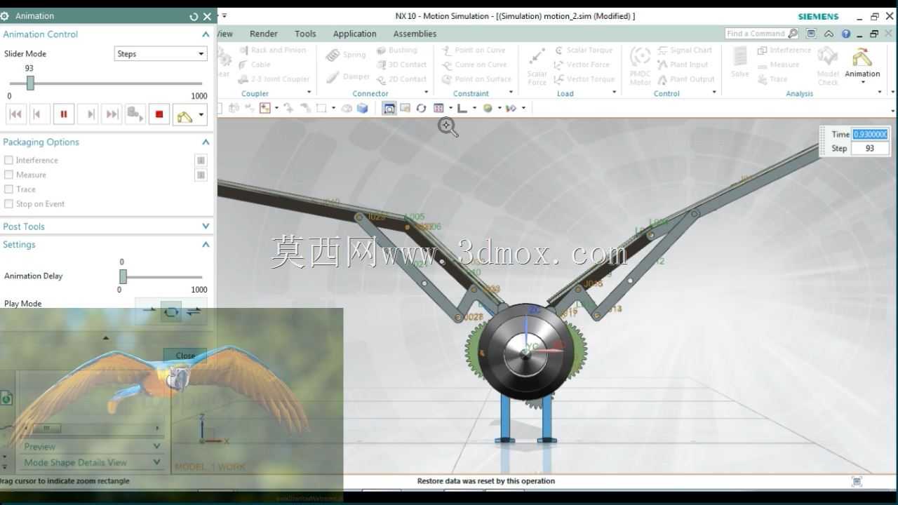Click the PMDC Motor control tool
898x505 pixels.
click(x=640, y=67)
